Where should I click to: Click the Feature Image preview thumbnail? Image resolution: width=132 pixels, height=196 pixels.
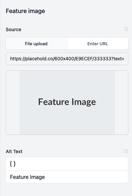tap(67, 103)
